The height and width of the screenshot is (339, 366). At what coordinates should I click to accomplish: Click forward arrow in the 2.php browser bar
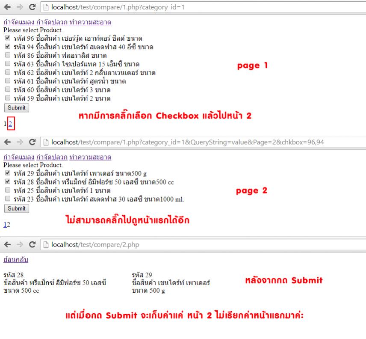20,244
